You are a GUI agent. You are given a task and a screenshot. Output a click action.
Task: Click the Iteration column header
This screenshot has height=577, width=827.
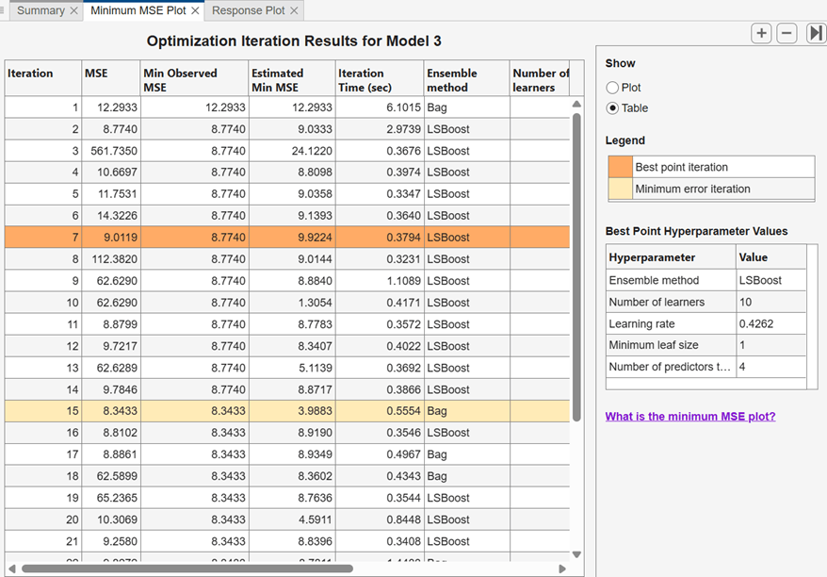(43, 78)
